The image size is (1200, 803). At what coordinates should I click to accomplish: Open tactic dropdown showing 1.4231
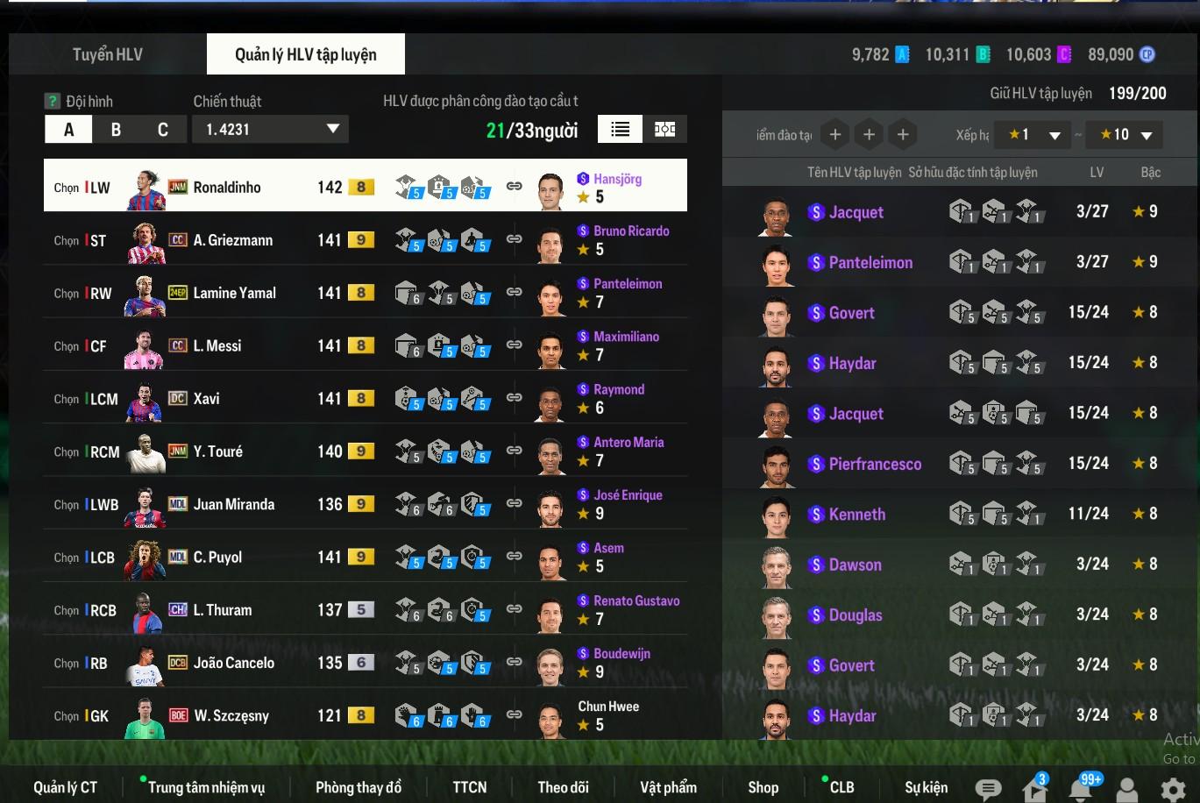(271, 129)
